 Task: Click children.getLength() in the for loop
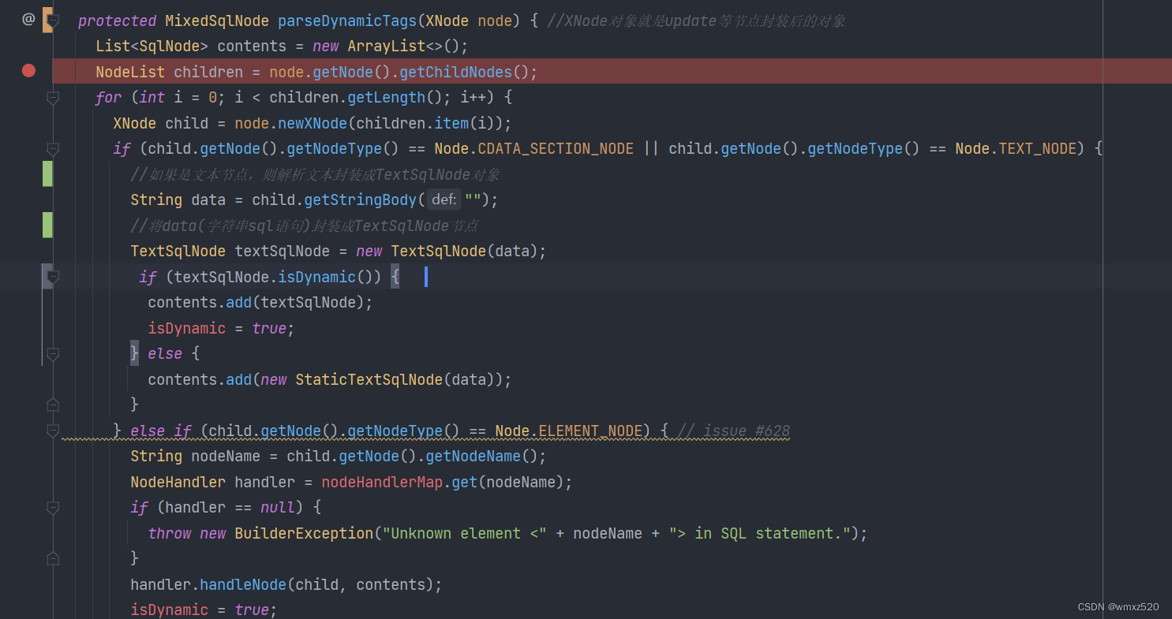pos(355,97)
